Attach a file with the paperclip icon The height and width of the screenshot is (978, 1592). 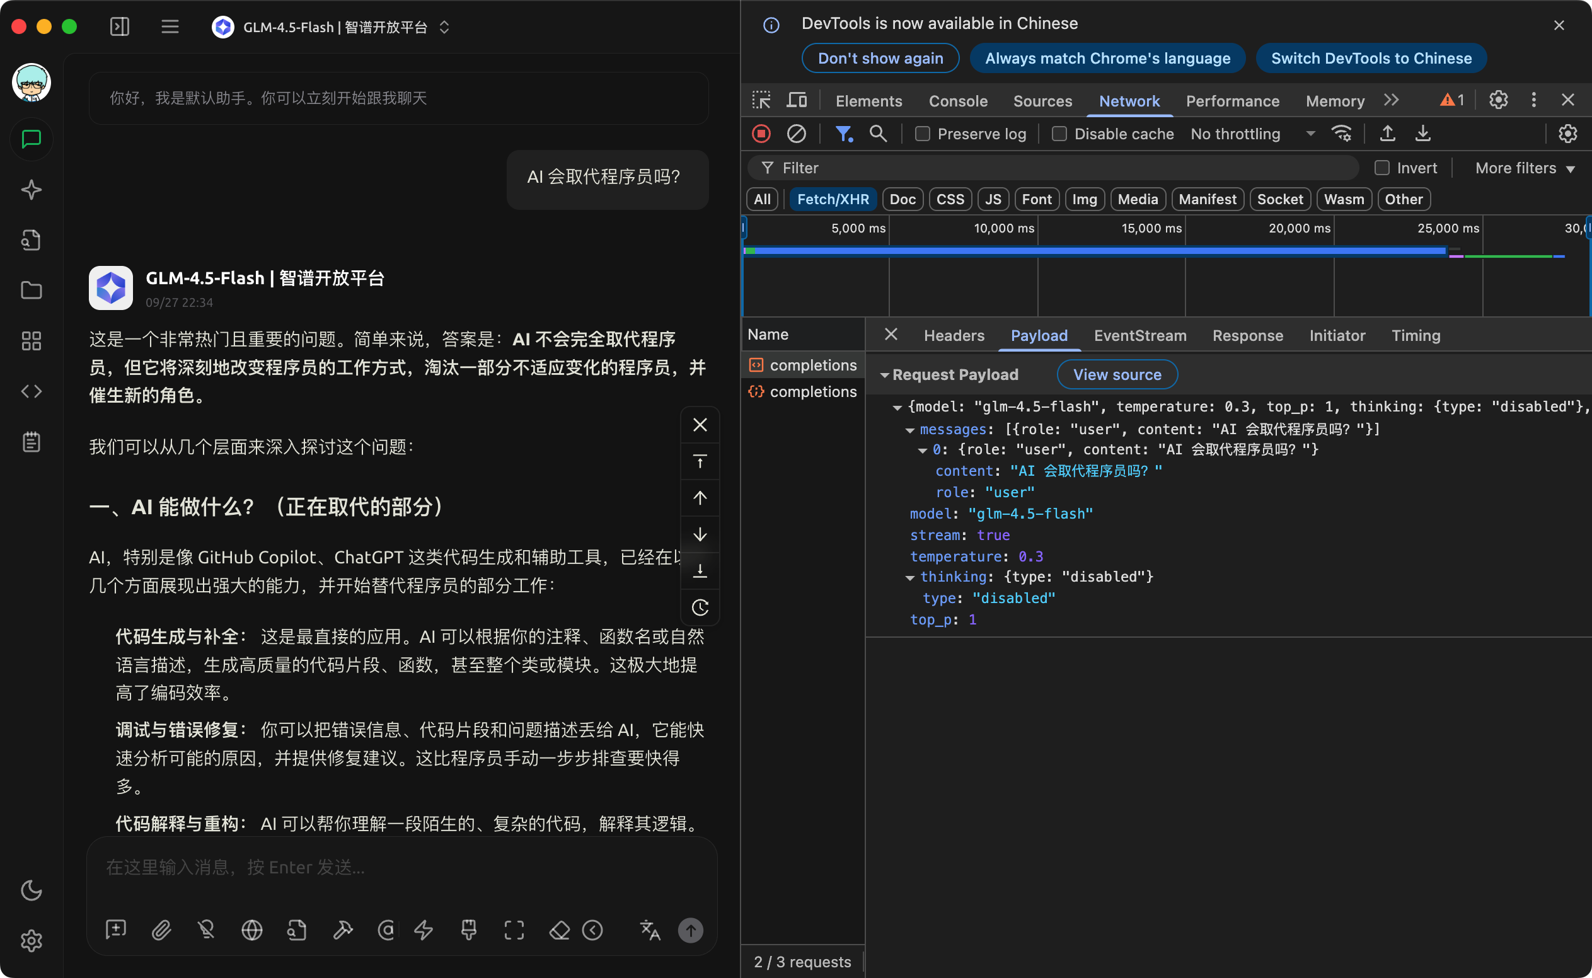(x=161, y=929)
